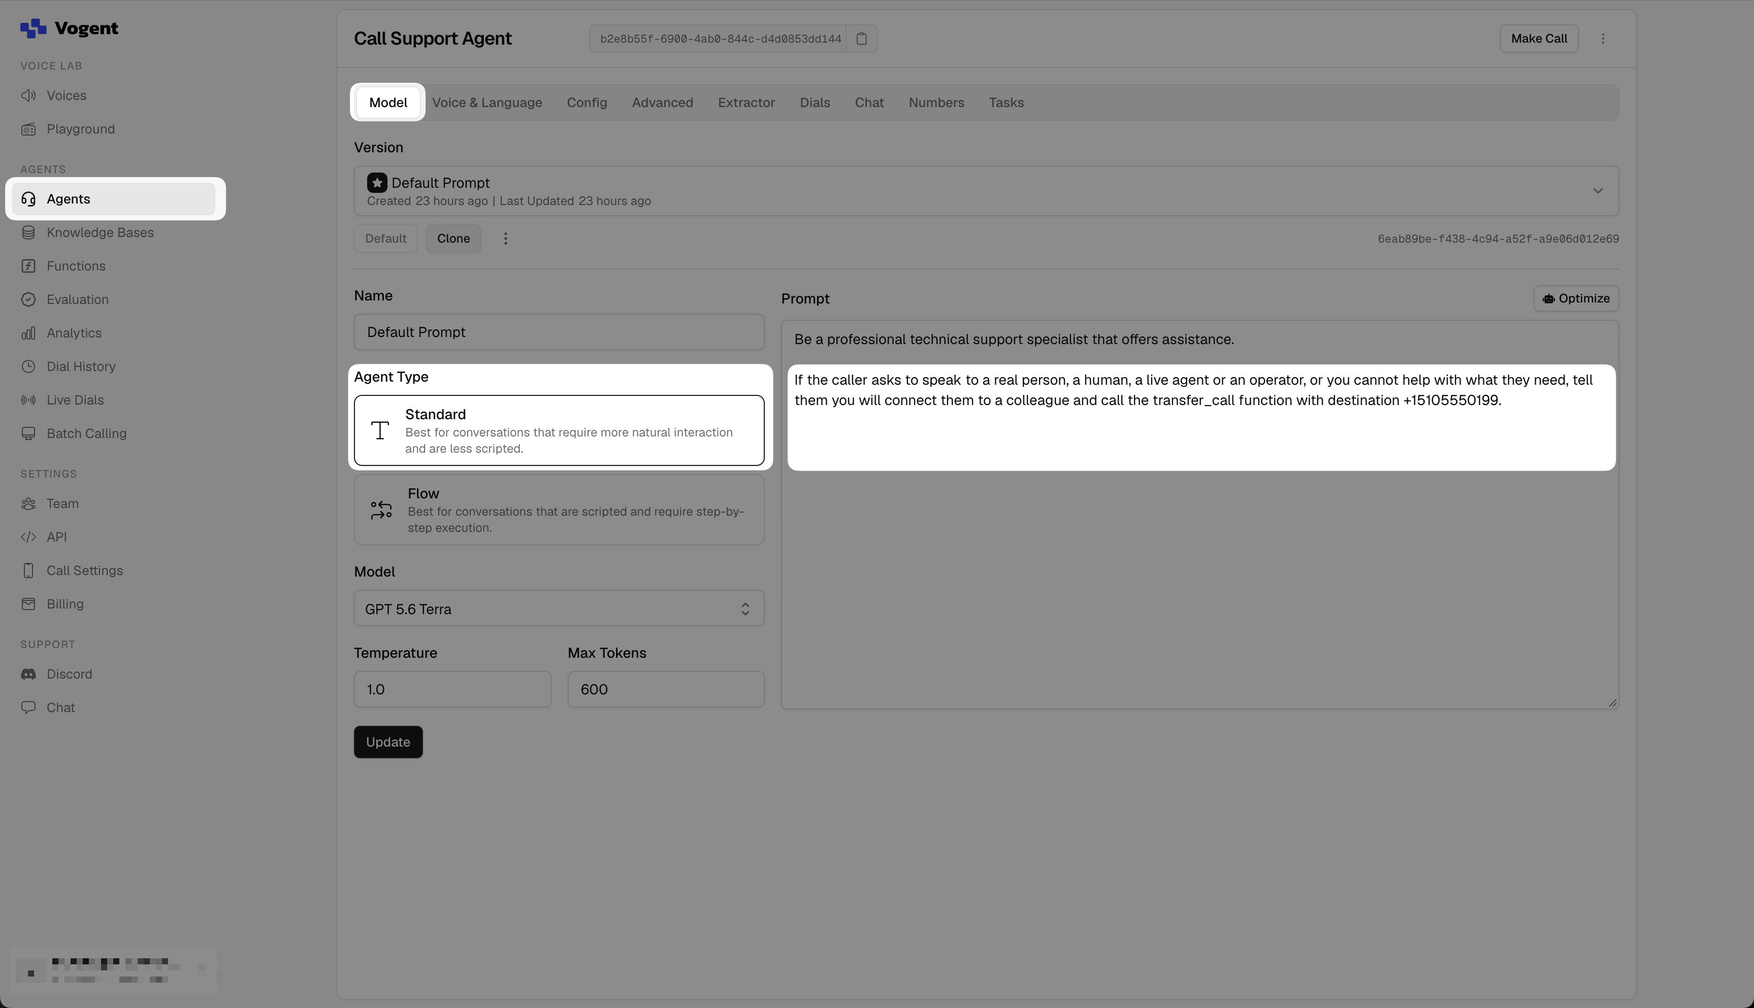
Task: Click the API code brackets icon
Action: 28,537
